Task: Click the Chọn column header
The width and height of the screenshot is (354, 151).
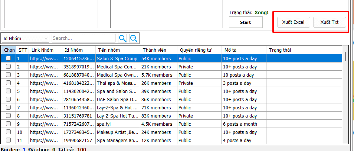Action: pos(9,50)
